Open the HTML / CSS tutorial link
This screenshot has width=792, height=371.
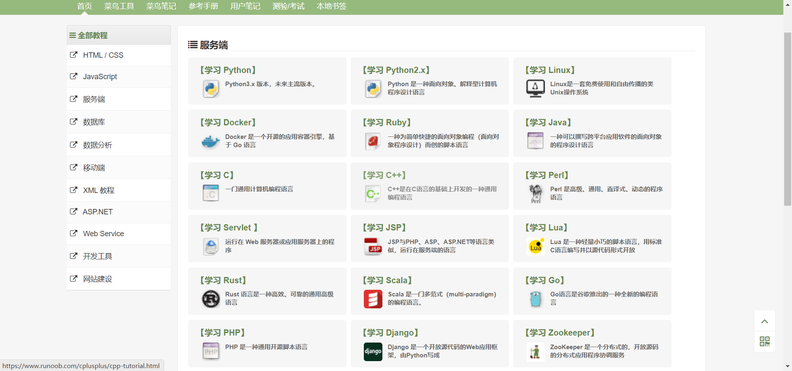point(103,55)
